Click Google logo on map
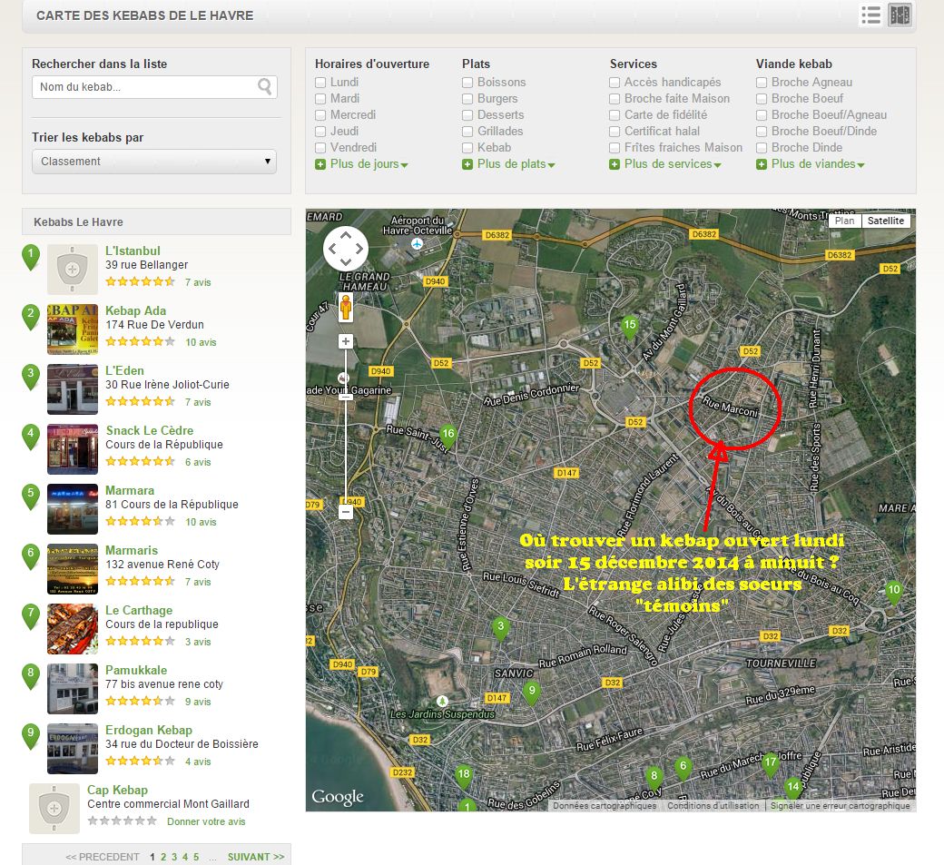Image resolution: width=944 pixels, height=865 pixels. [x=337, y=797]
